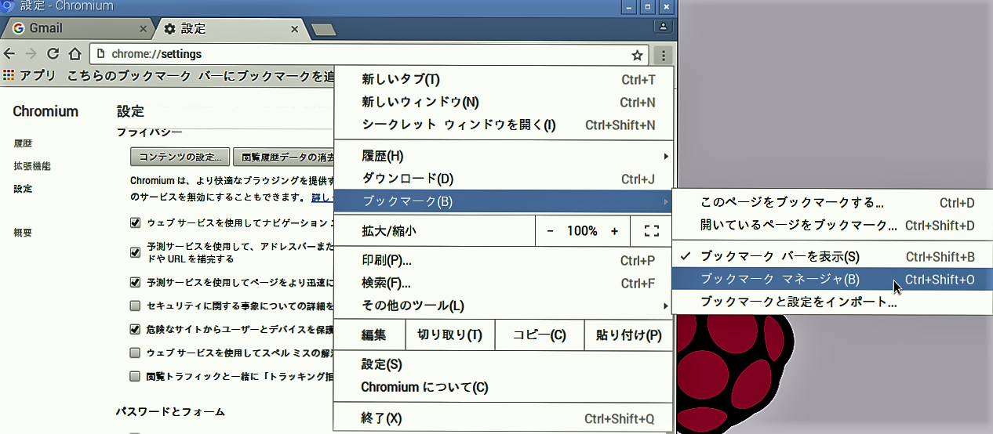This screenshot has height=434, width=993.
Task: Switch to the 設定 tab
Action: [x=227, y=29]
